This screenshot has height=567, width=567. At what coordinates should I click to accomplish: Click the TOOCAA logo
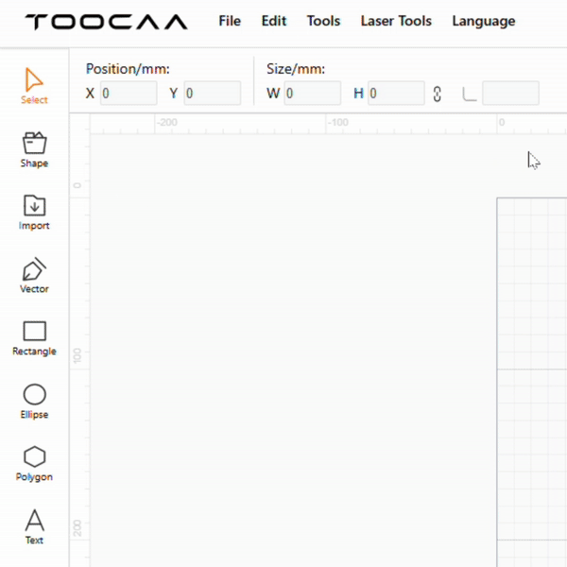106,22
